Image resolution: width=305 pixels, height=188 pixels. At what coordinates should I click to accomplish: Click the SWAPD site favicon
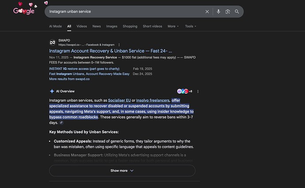53,42
